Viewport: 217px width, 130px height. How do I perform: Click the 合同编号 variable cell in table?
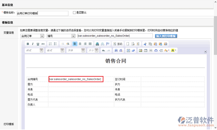(x=76, y=79)
